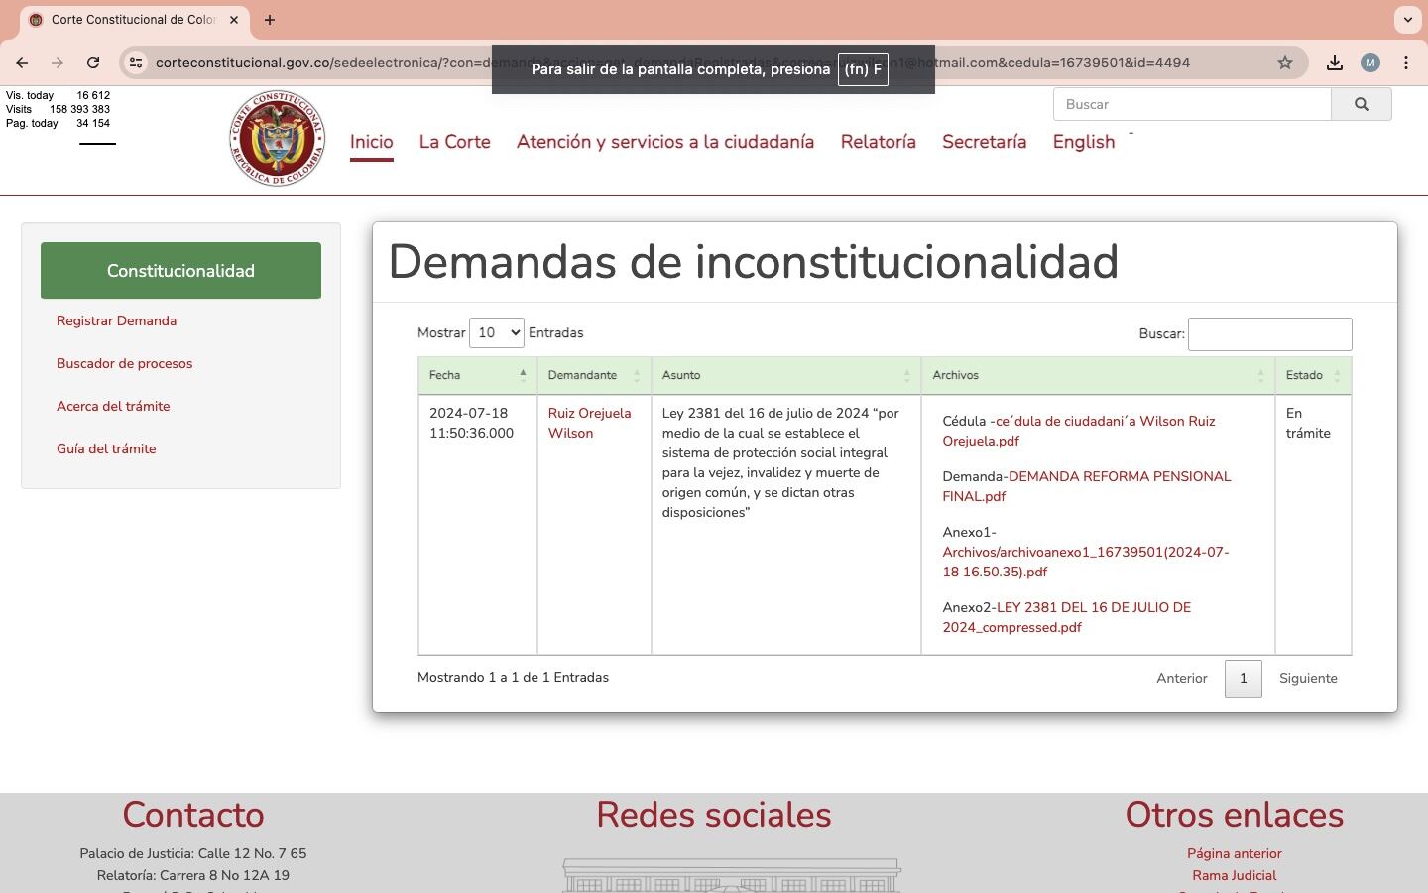Open the Mostrar entries dropdown
Image resolution: width=1428 pixels, height=893 pixels.
496,333
